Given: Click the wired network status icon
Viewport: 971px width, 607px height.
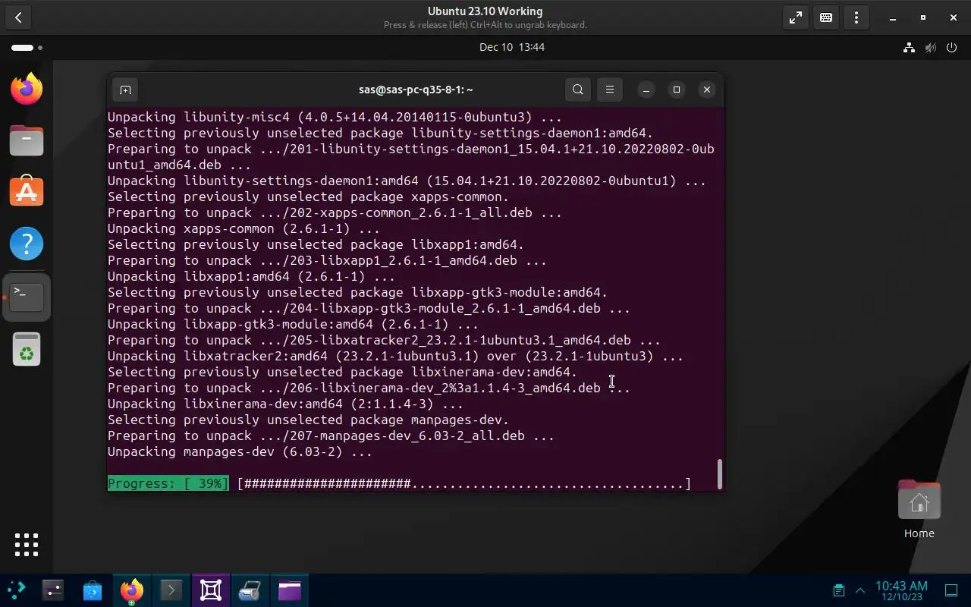Looking at the screenshot, I should (x=909, y=48).
